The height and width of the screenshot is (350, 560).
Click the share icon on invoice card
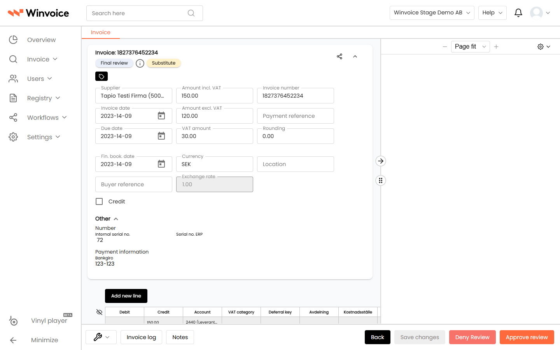pos(339,56)
